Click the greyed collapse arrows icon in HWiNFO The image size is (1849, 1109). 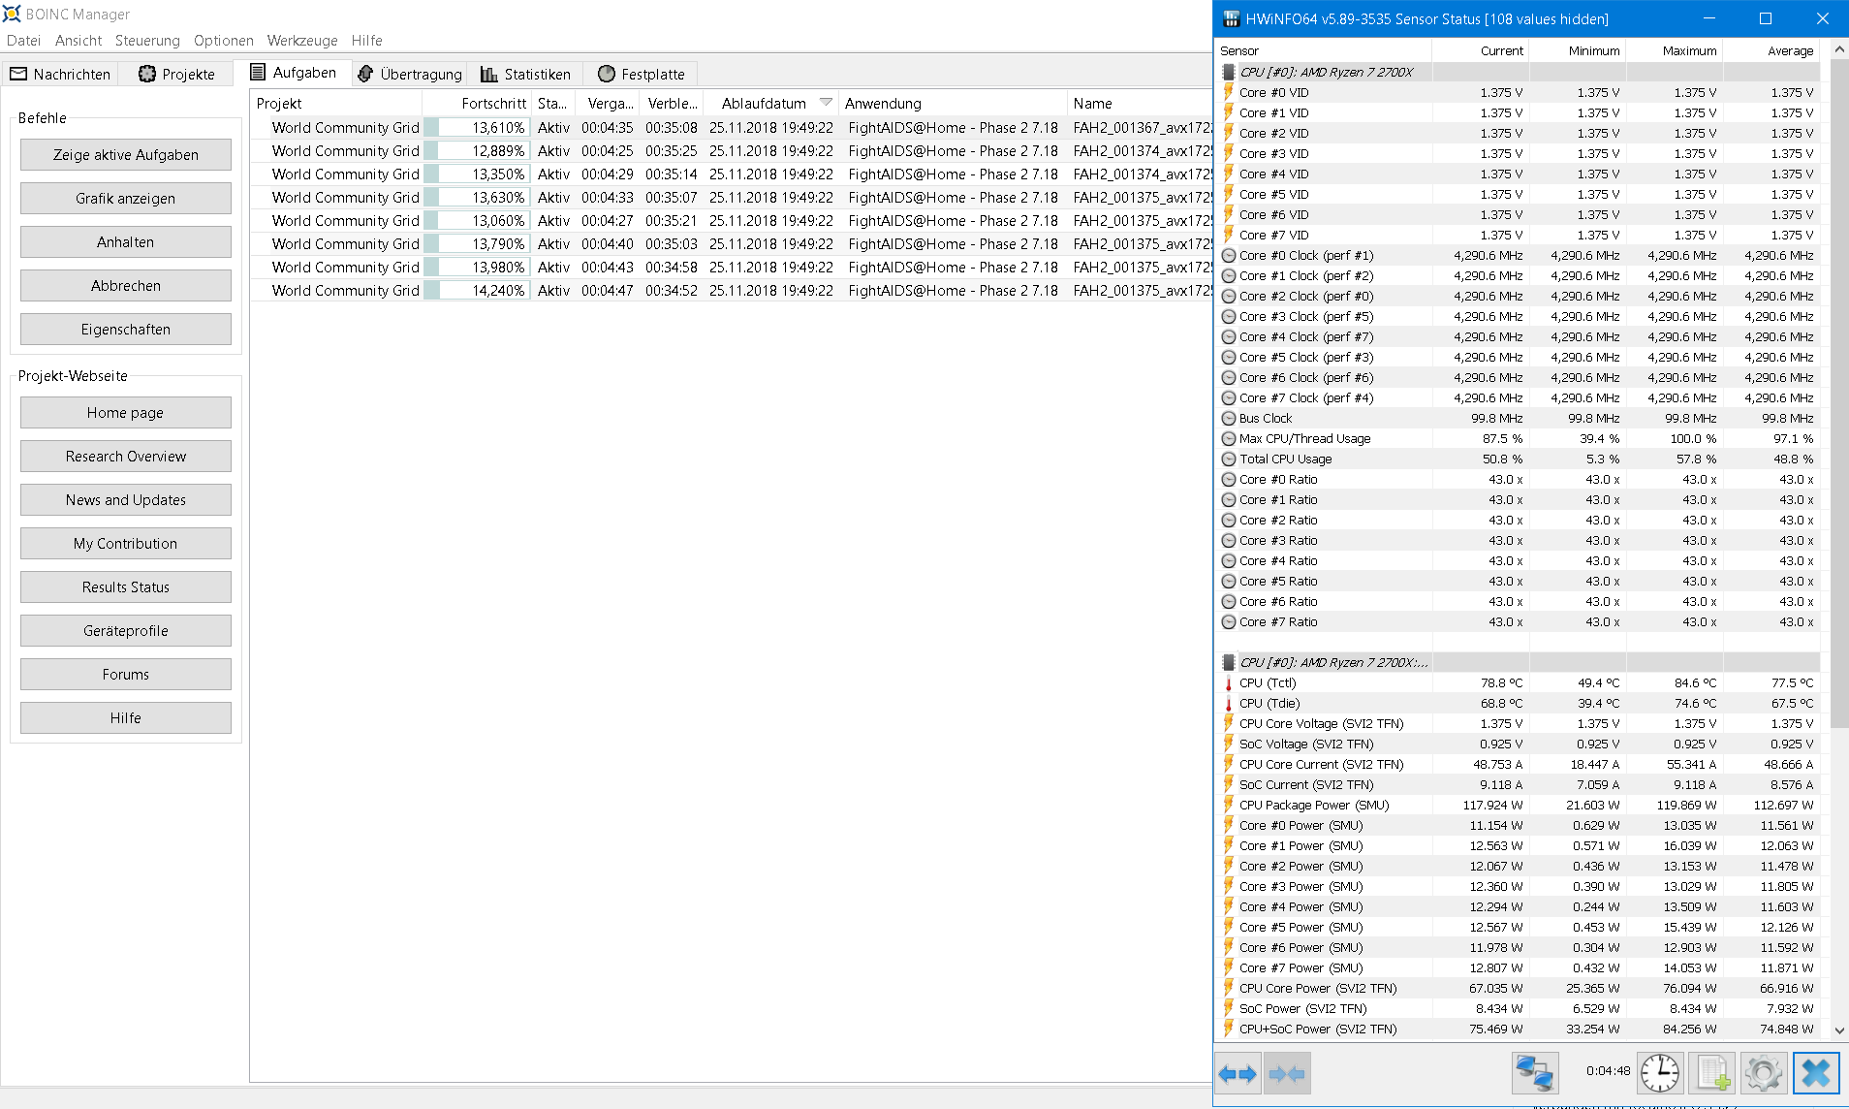coord(1287,1073)
